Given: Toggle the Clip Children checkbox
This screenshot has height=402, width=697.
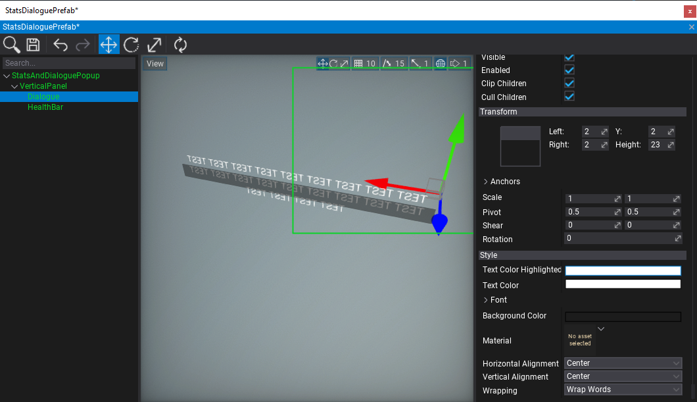Looking at the screenshot, I should point(569,83).
